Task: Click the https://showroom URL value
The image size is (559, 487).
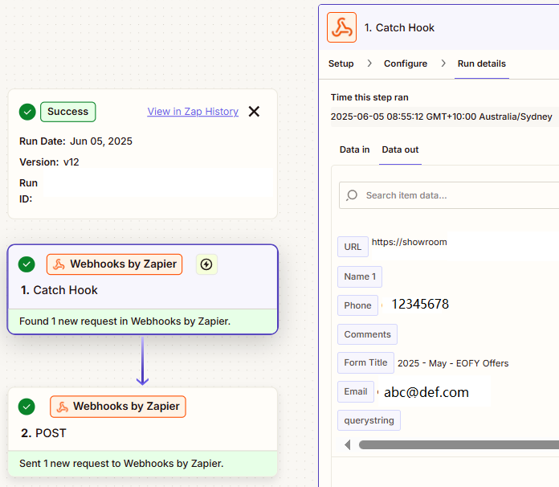Action: pyautogui.click(x=409, y=242)
